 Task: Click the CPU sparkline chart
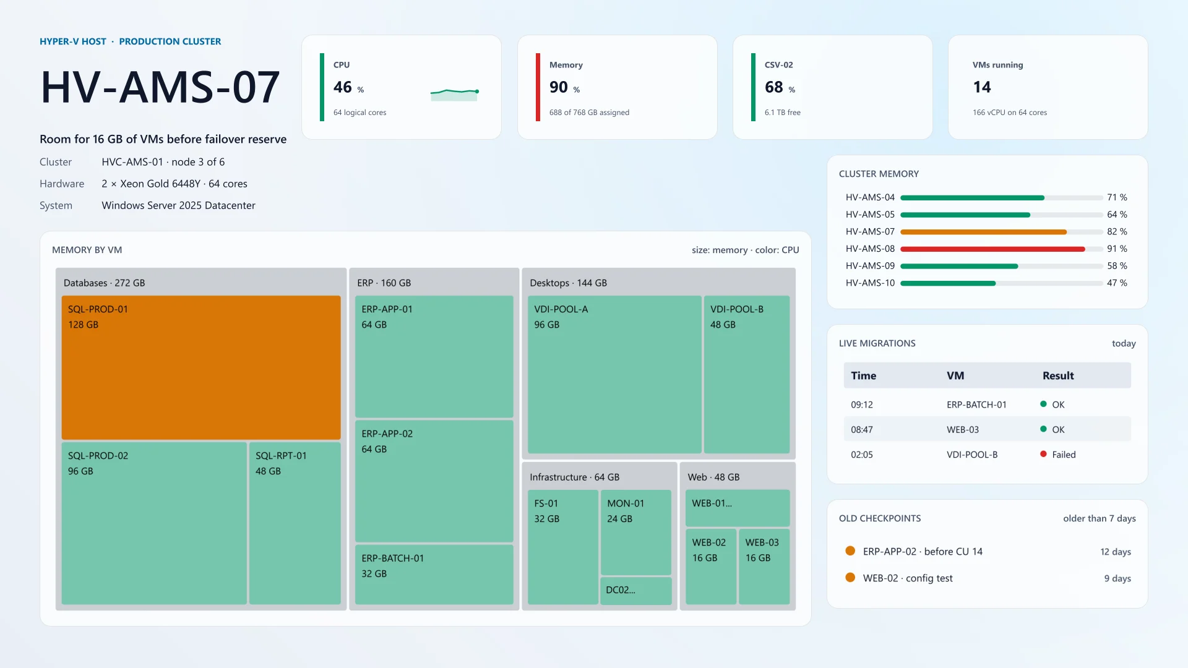(x=454, y=94)
